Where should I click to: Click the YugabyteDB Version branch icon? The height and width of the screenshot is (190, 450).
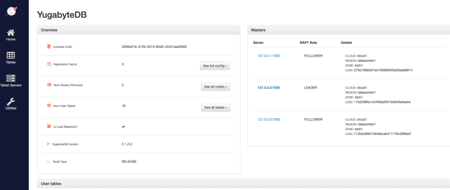click(49, 144)
